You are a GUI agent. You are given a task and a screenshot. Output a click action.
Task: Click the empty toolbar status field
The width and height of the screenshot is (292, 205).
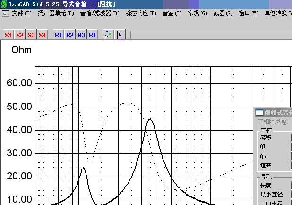click(x=211, y=35)
